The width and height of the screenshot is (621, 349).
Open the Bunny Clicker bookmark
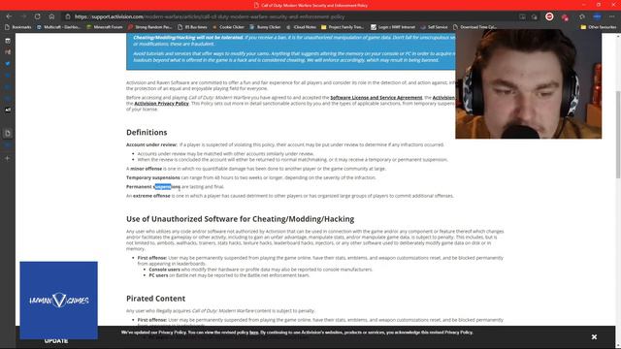pyautogui.click(x=265, y=27)
